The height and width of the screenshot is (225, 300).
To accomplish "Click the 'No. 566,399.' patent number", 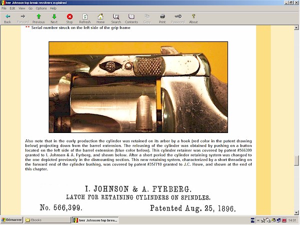I will tap(61, 207).
